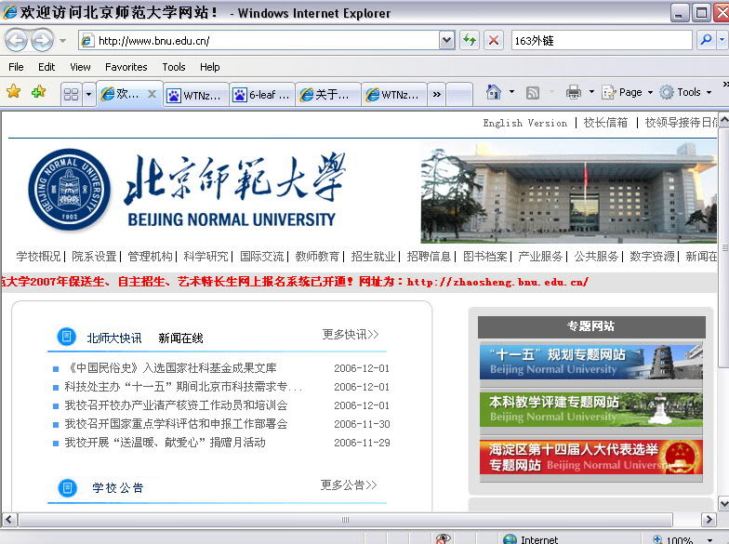Open 数字资源 navigation item
Image resolution: width=729 pixels, height=544 pixels.
coord(652,257)
